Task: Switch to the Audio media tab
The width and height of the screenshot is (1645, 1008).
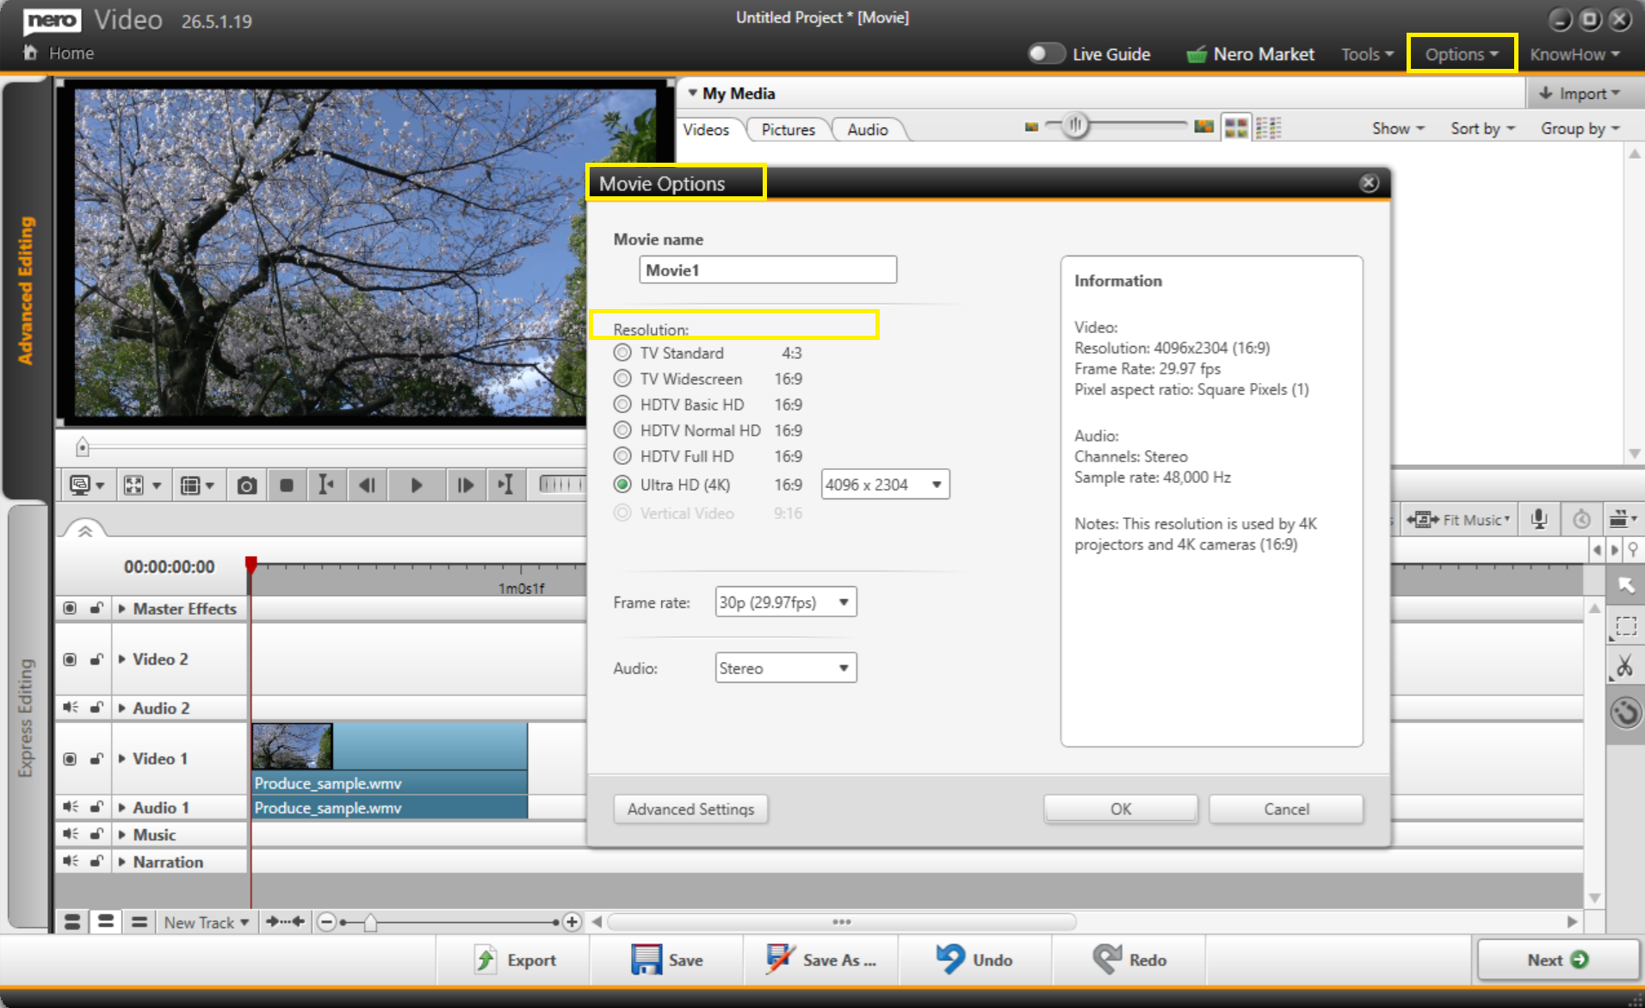Action: [x=867, y=130]
